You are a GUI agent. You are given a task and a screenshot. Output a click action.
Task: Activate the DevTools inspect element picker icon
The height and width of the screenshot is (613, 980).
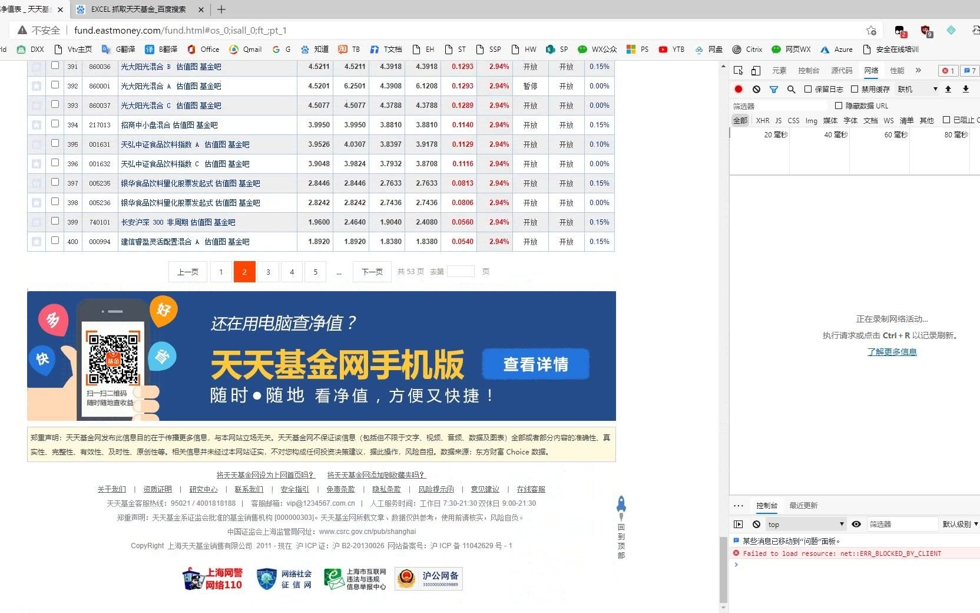click(x=739, y=71)
